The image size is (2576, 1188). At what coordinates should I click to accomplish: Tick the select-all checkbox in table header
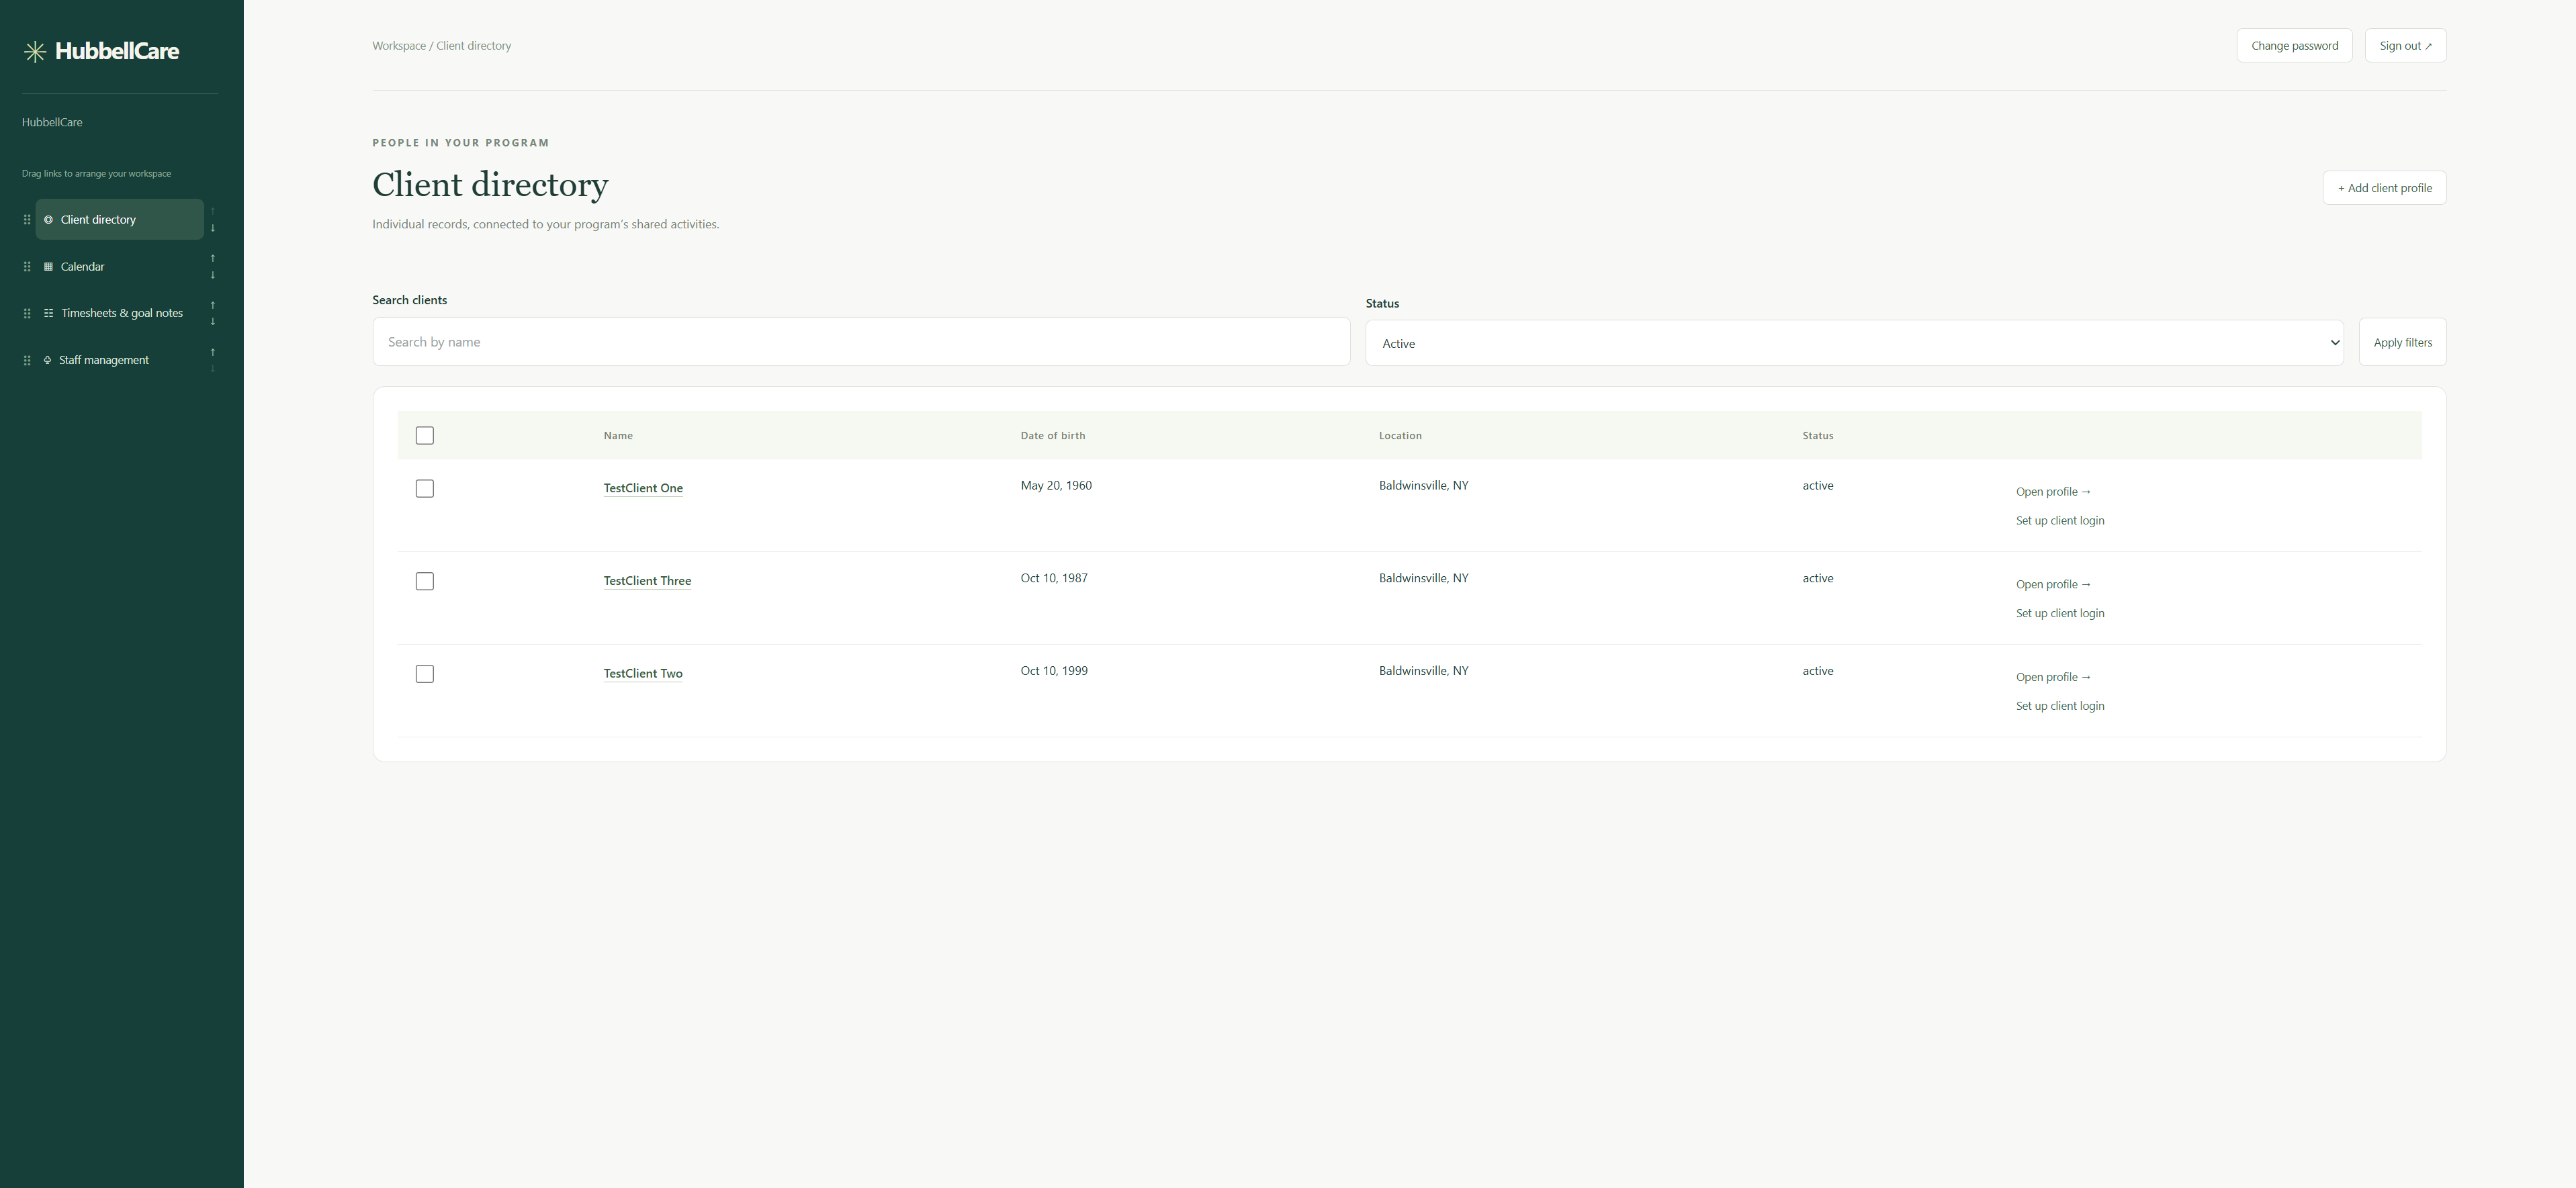coord(425,436)
